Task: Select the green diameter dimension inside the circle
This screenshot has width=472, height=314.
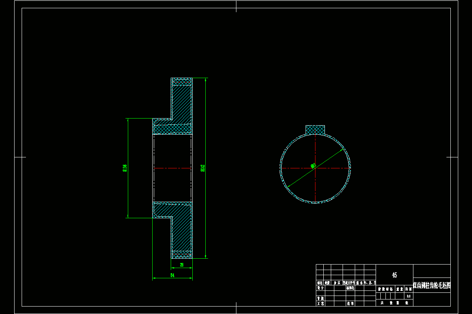Action: tap(313, 166)
